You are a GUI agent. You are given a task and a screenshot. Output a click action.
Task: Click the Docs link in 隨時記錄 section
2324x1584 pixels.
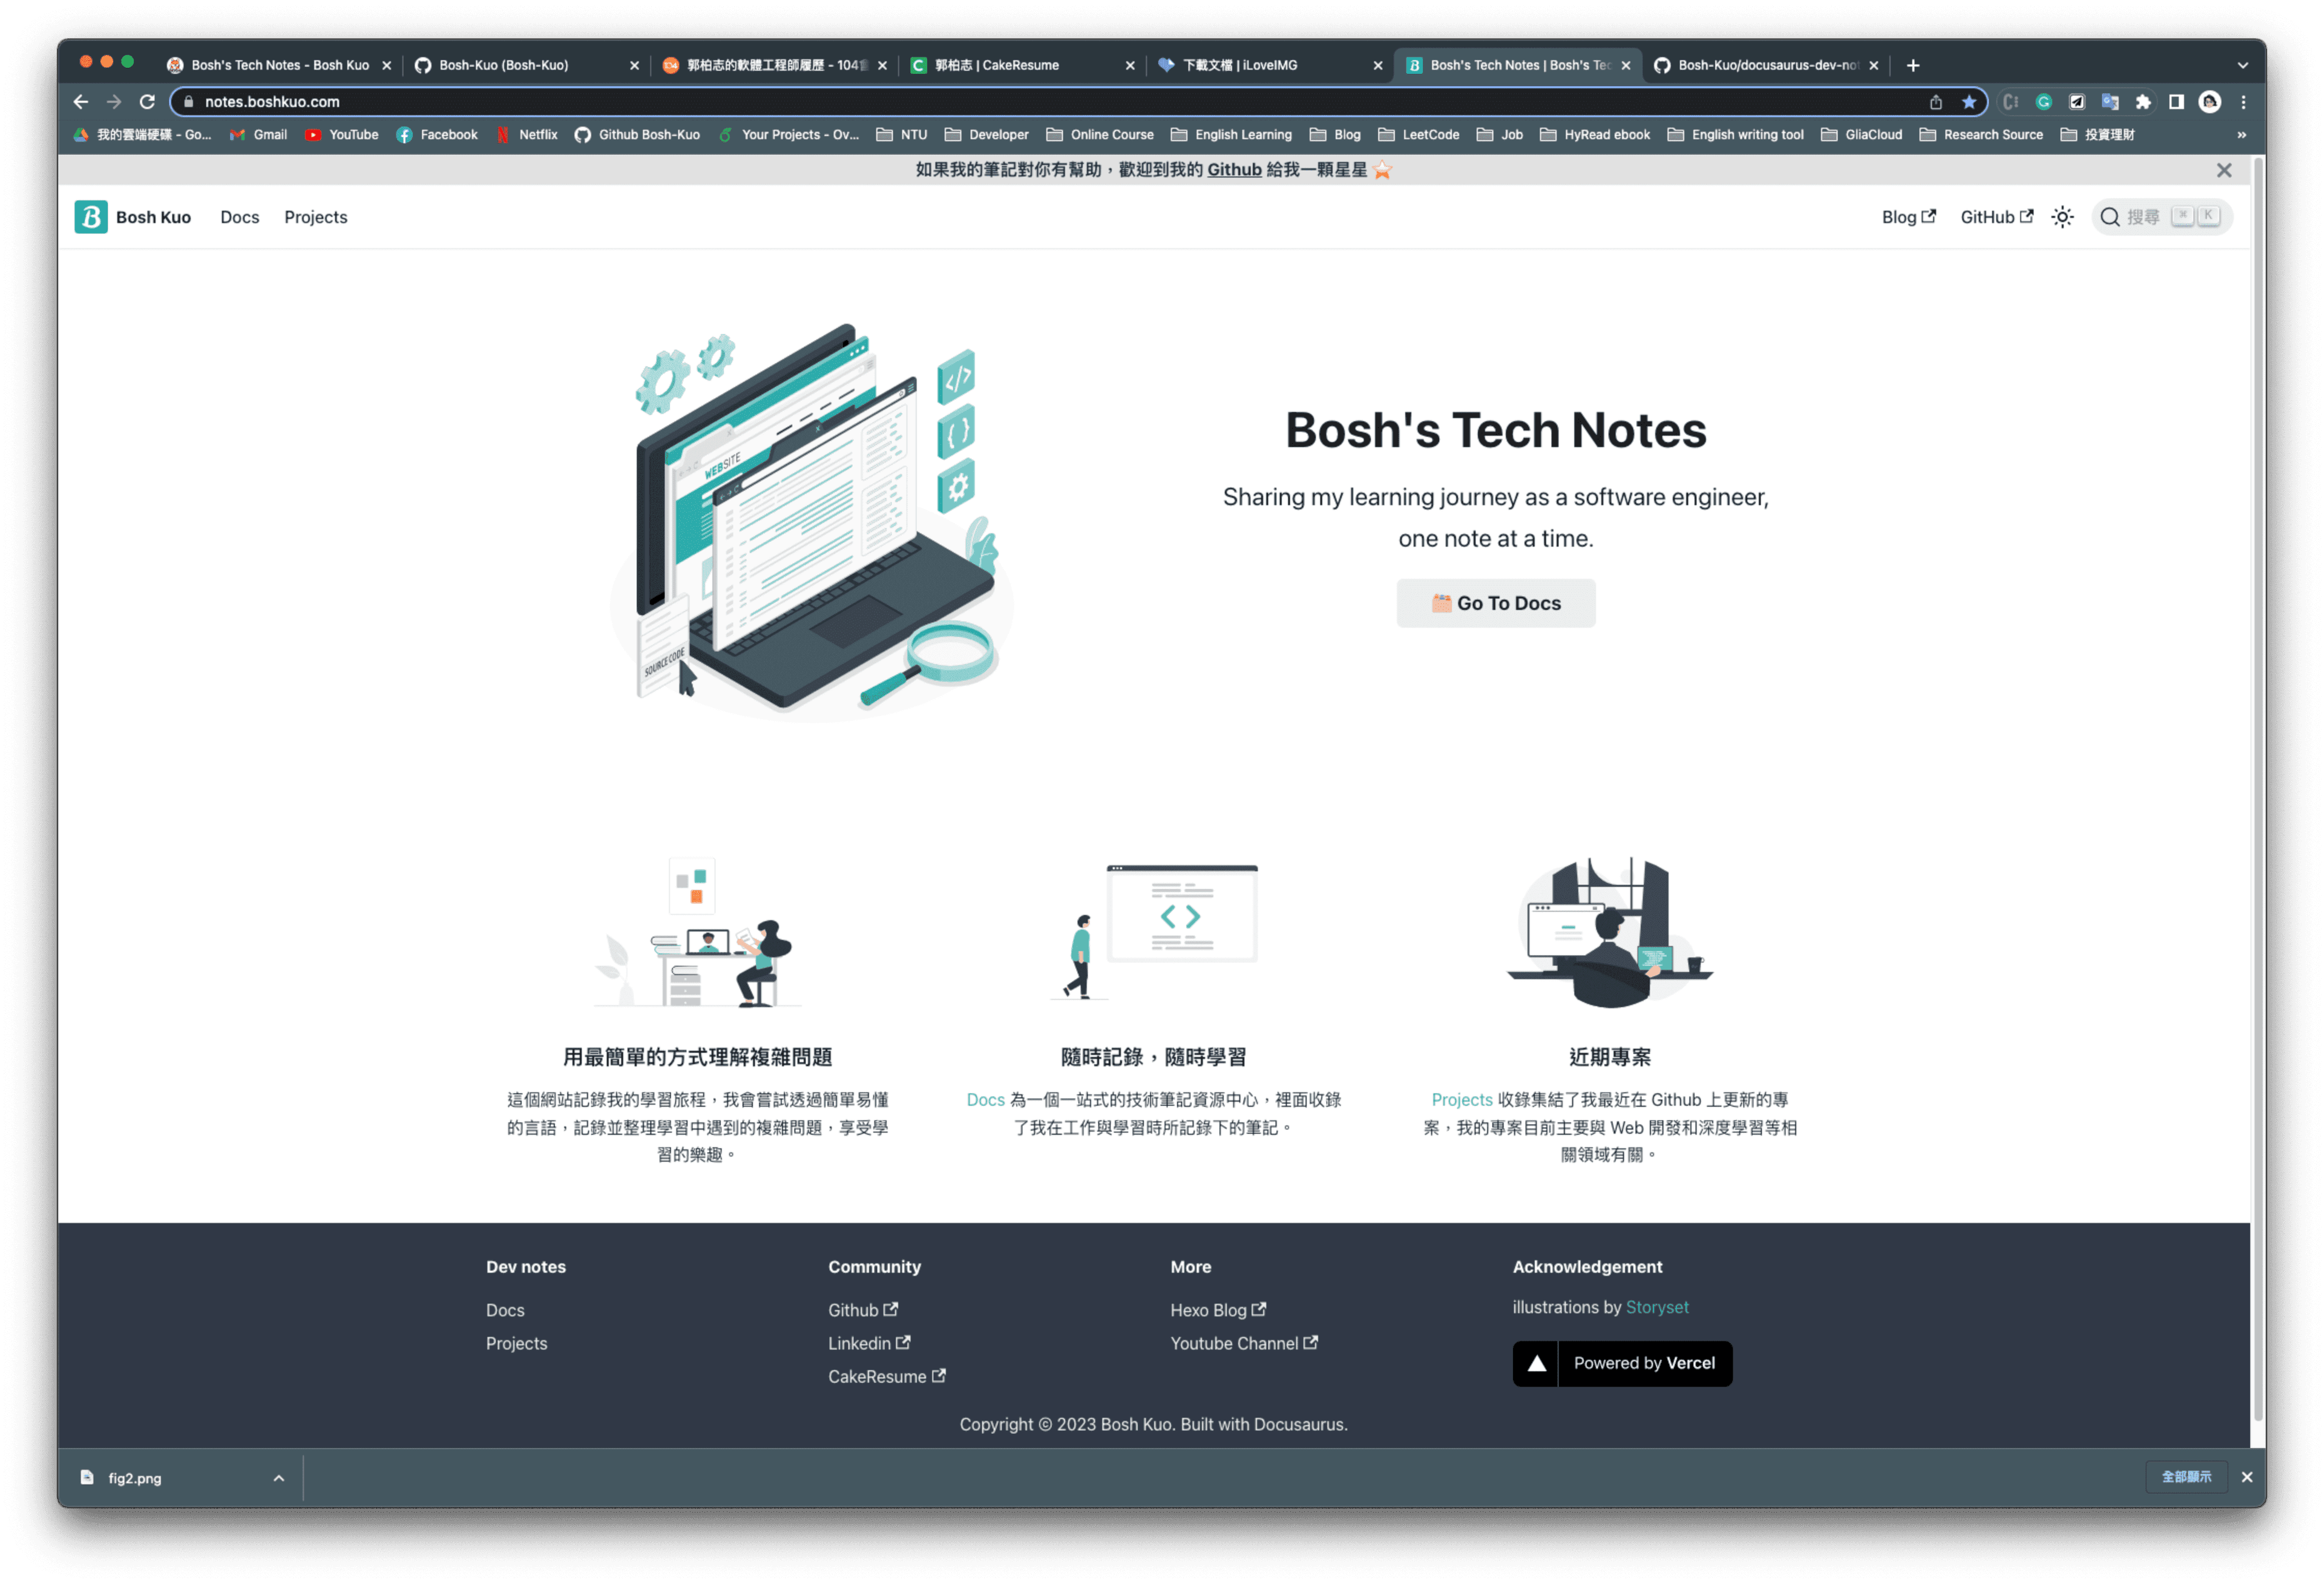tap(985, 1100)
